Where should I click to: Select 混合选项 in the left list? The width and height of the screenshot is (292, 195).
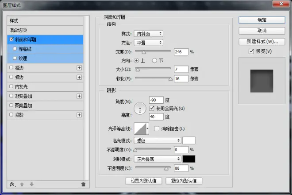pyautogui.click(x=45, y=30)
